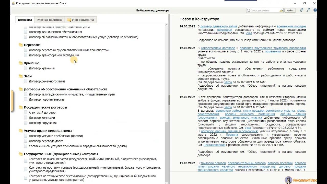Collapse the Хранение folder
Viewport: 327px width, 184px height.
pos(21,63)
